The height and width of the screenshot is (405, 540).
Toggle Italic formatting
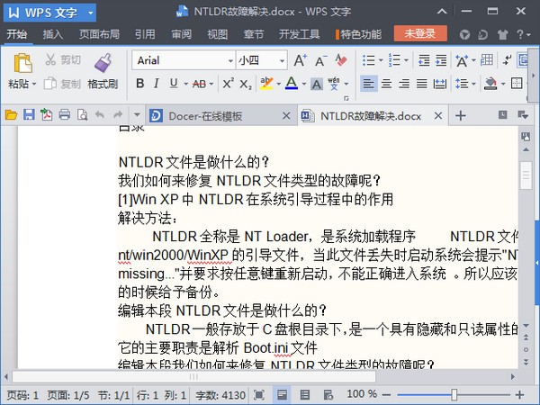pos(157,84)
